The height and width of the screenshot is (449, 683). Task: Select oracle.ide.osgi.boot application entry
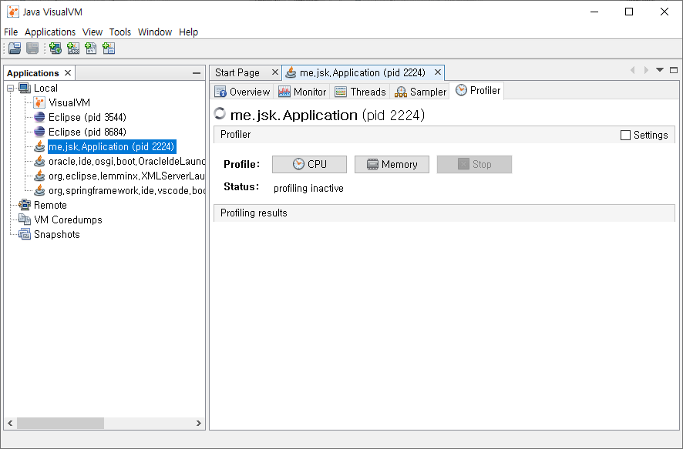point(126,162)
